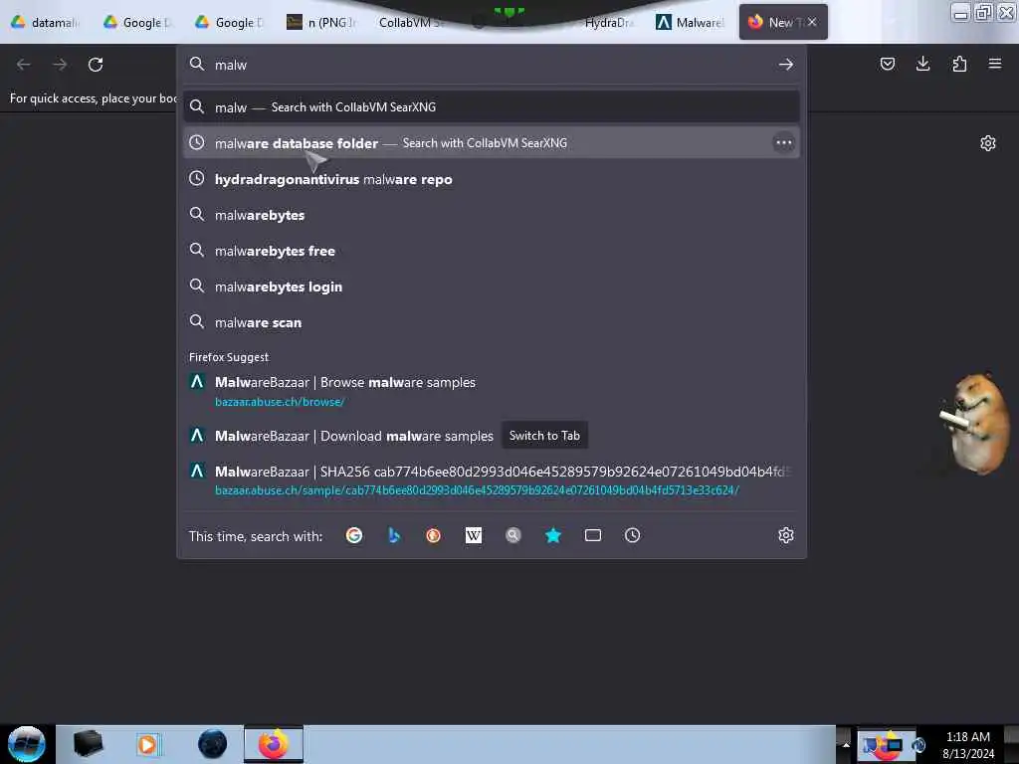Click the hamster figure on the page
1019x764 pixels.
tap(975, 423)
